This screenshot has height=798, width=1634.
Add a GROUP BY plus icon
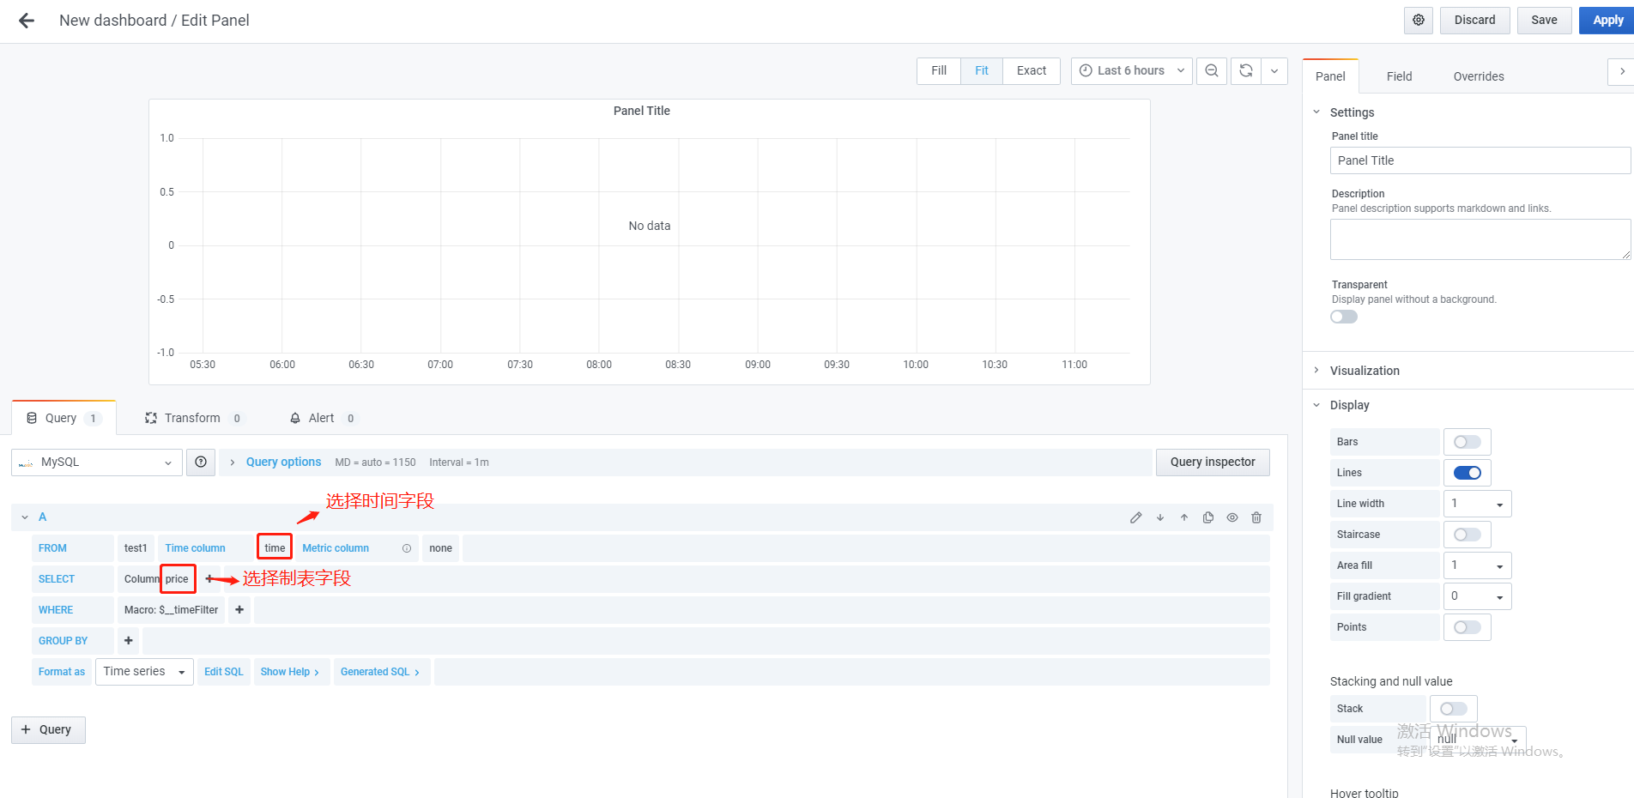pos(129,641)
